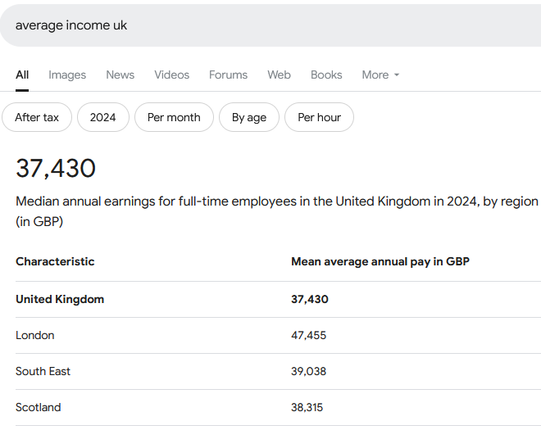Go to the Videos tab
This screenshot has width=541, height=430.
[171, 75]
